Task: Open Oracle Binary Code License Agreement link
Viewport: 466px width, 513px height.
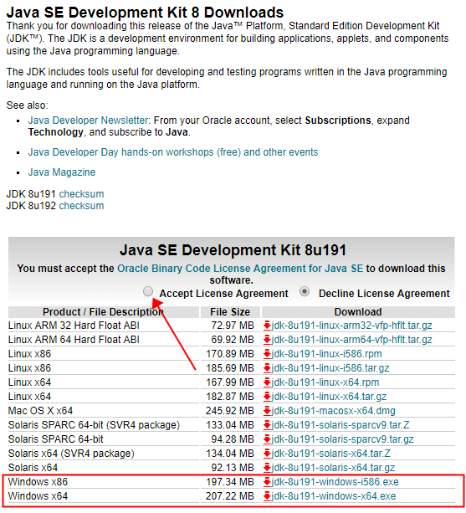Action: coord(240,269)
